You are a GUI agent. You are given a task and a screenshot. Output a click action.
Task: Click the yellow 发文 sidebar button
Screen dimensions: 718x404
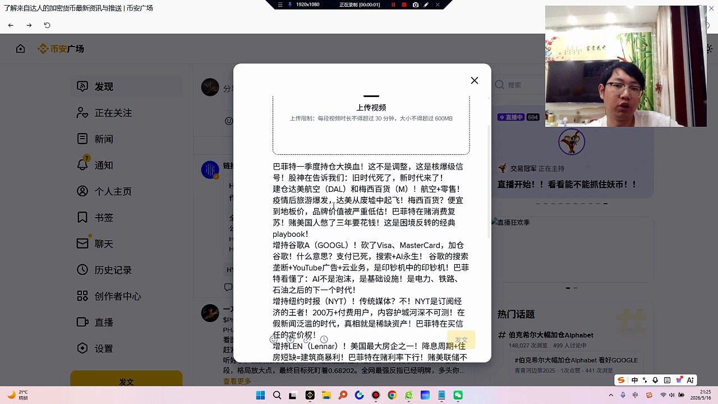point(126,379)
